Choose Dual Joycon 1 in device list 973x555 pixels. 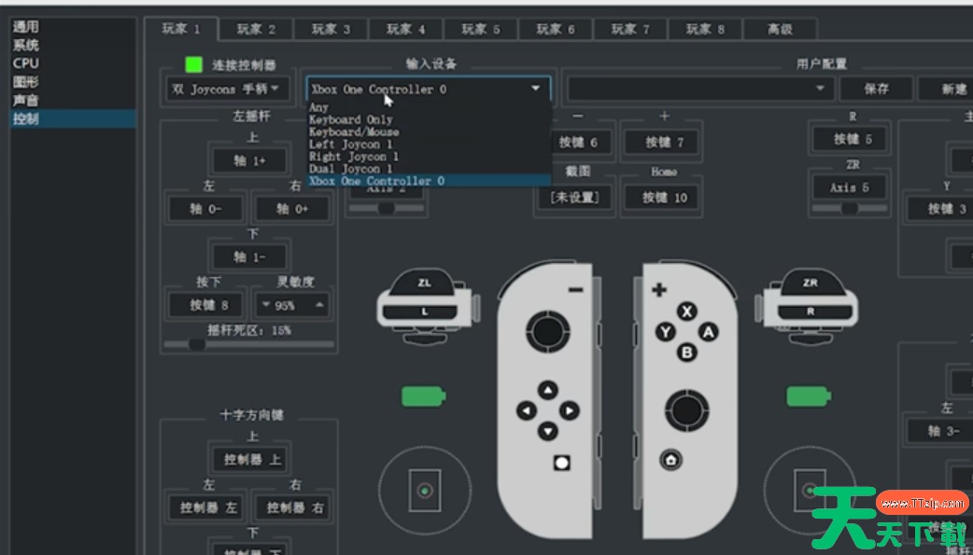coord(350,169)
